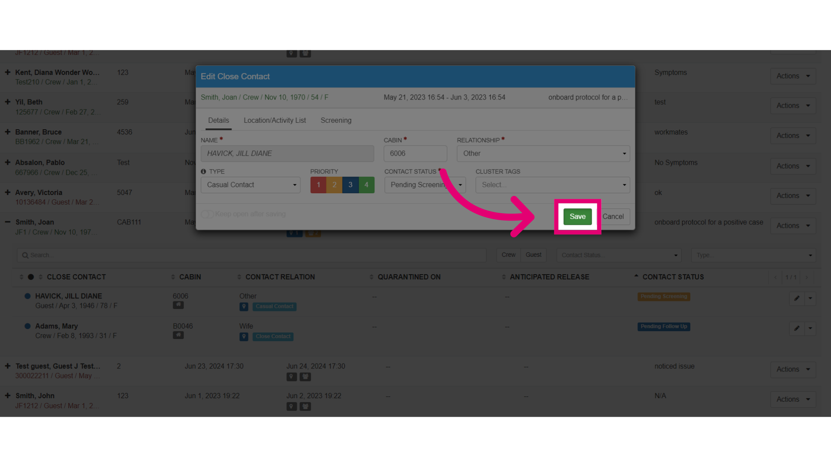Sort by QUARANTINED ON column

coord(409,277)
